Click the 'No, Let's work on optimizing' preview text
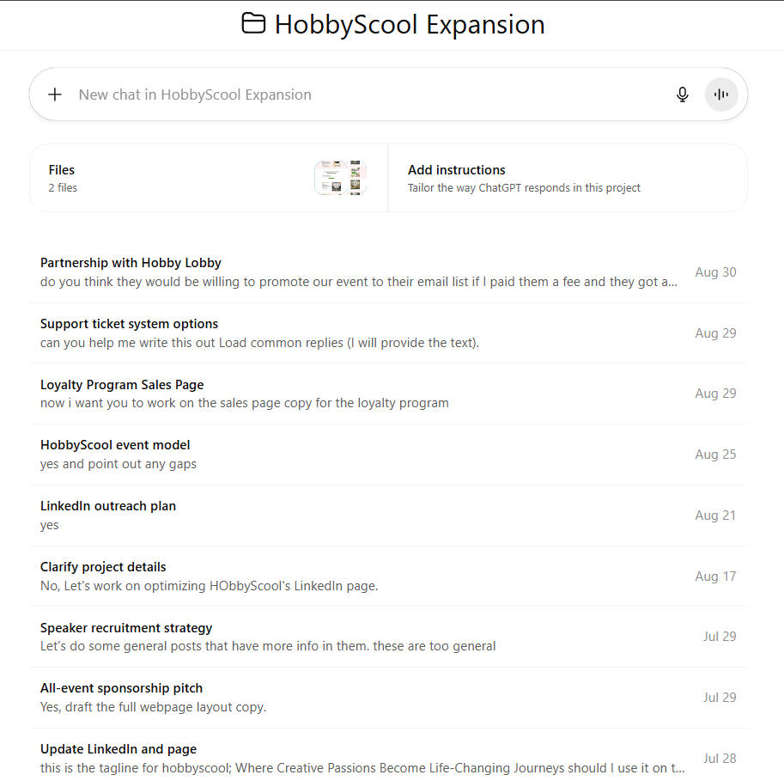This screenshot has width=784, height=781. (209, 586)
